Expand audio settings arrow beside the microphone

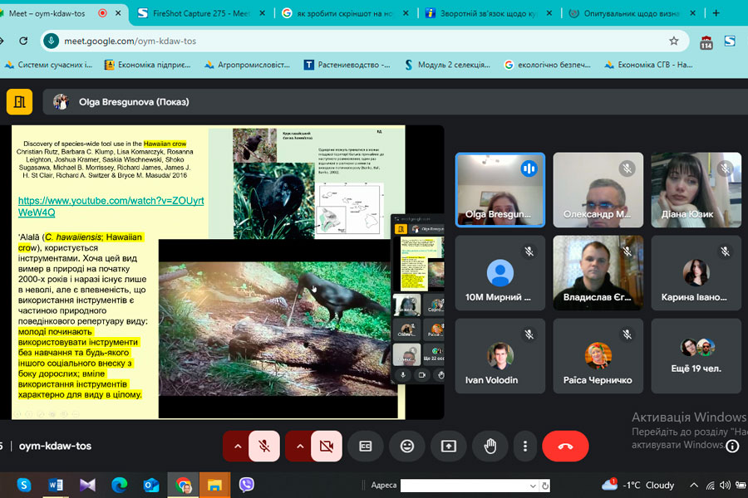[238, 446]
